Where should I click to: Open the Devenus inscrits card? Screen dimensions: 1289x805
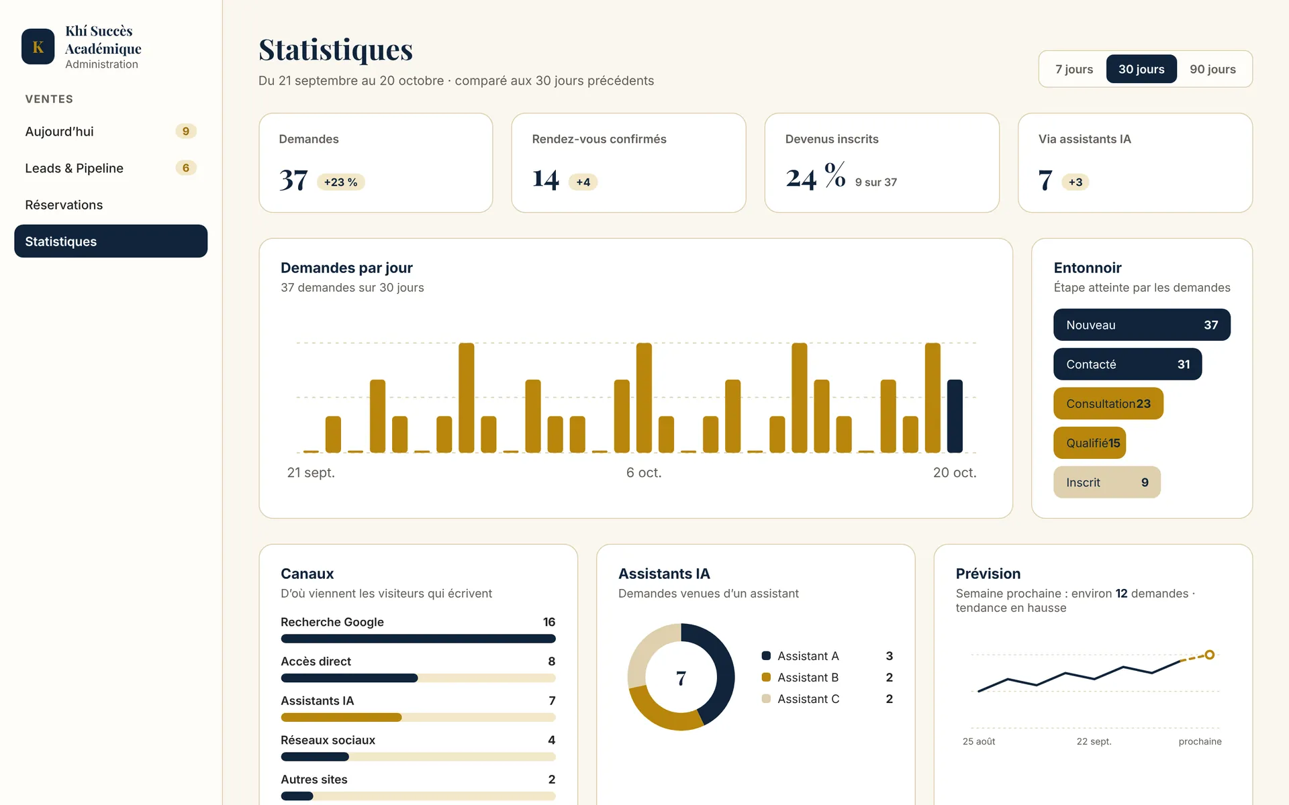click(881, 163)
